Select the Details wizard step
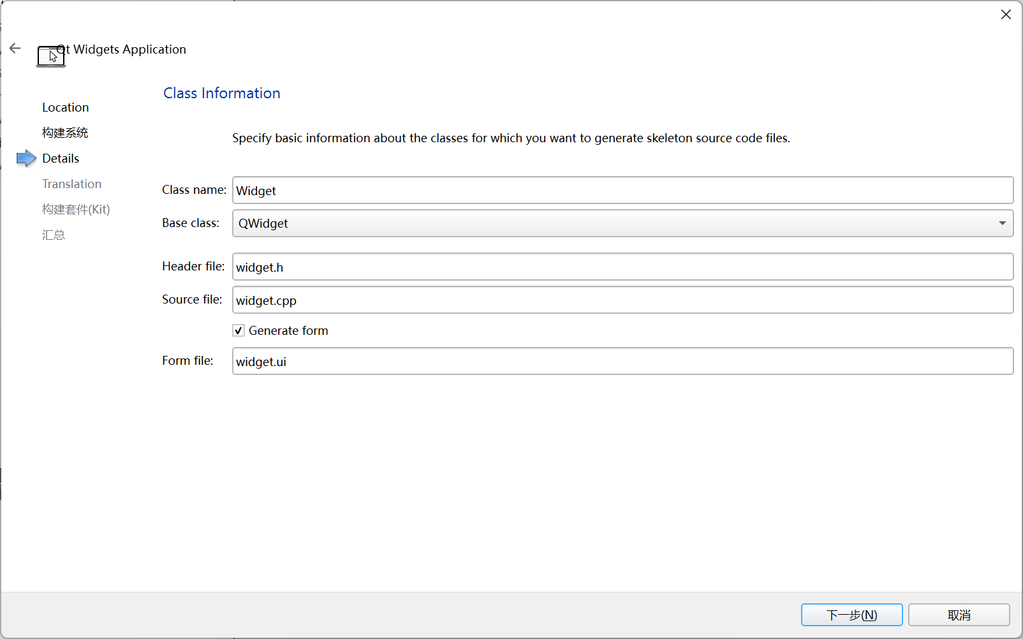The image size is (1023, 639). click(x=61, y=158)
